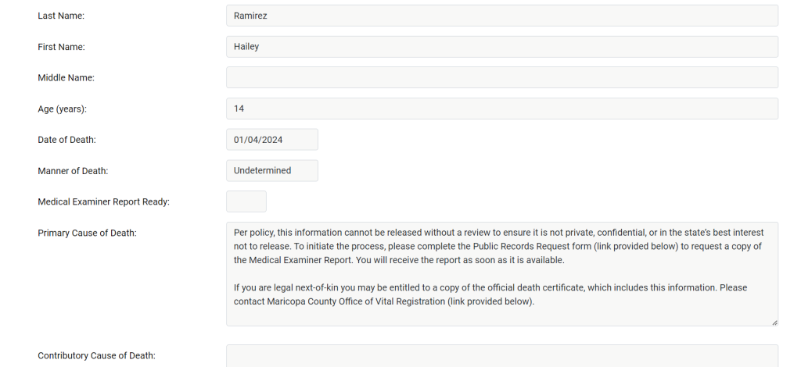
Task: Click the "Manner of Death:" label
Action: [73, 170]
